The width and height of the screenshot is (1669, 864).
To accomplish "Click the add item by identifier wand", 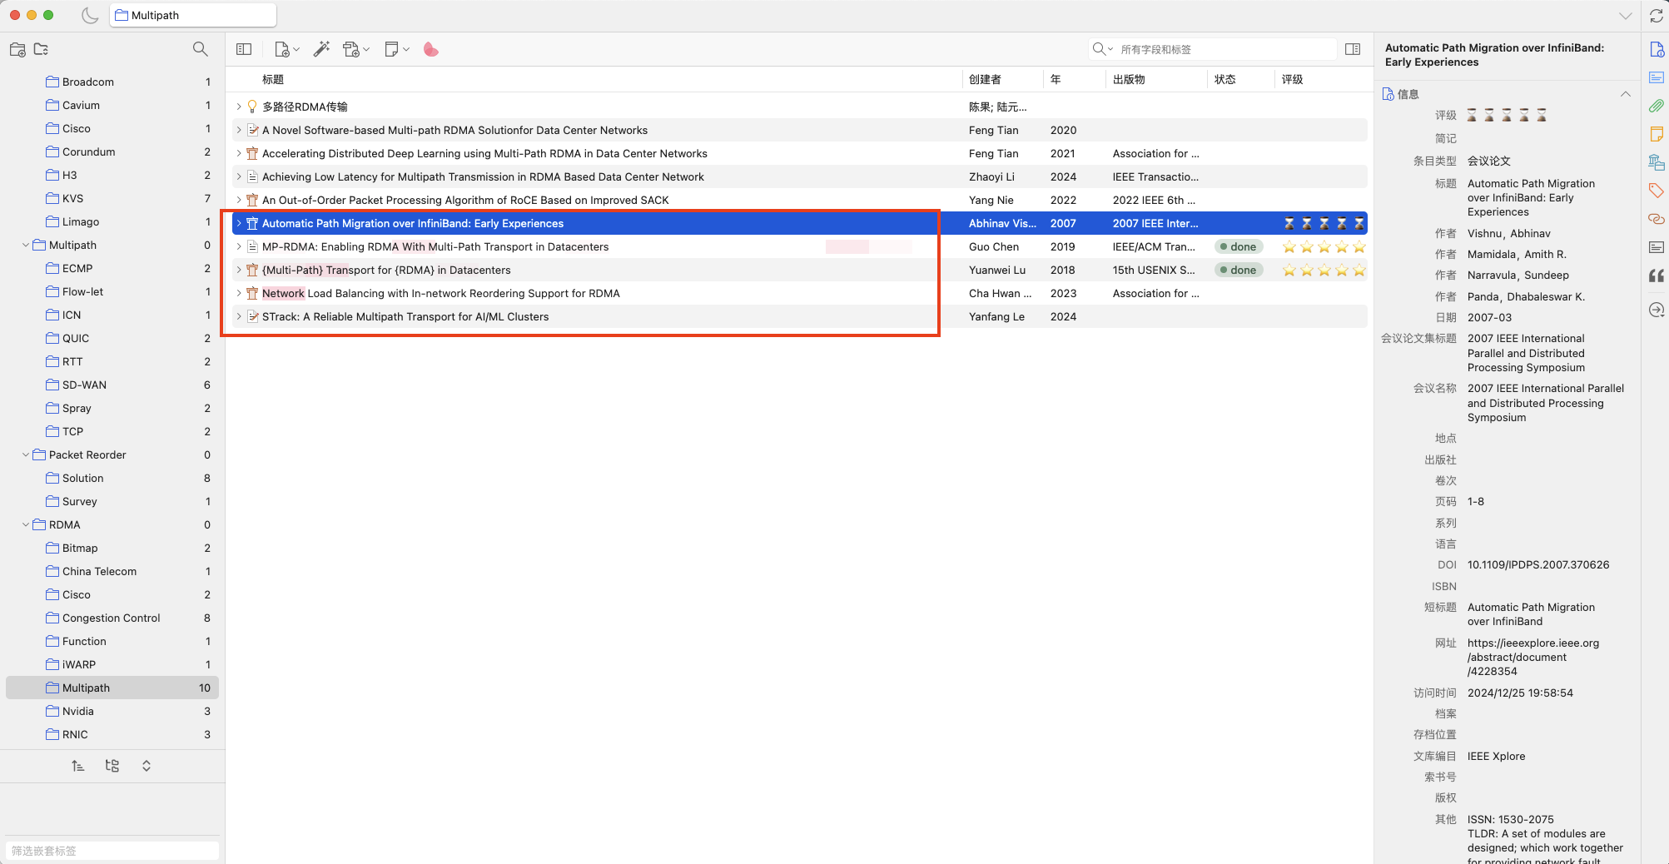I will [x=321, y=49].
